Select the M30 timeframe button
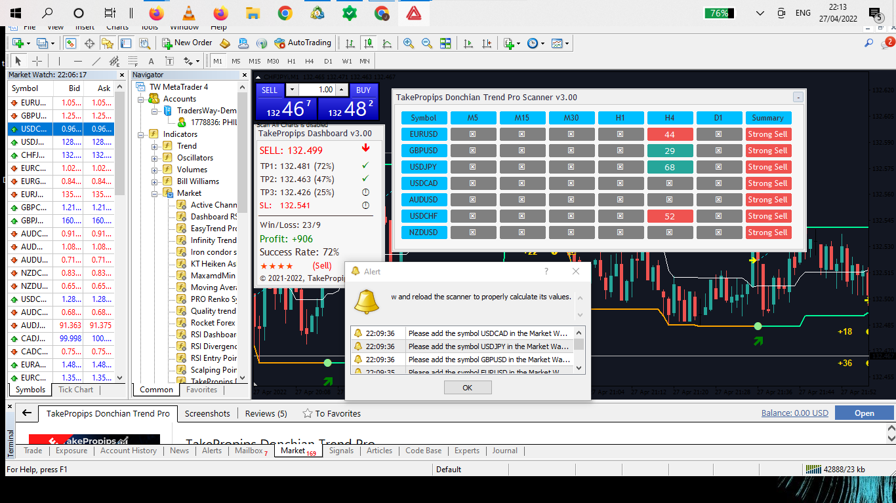The width and height of the screenshot is (896, 503). (274, 61)
